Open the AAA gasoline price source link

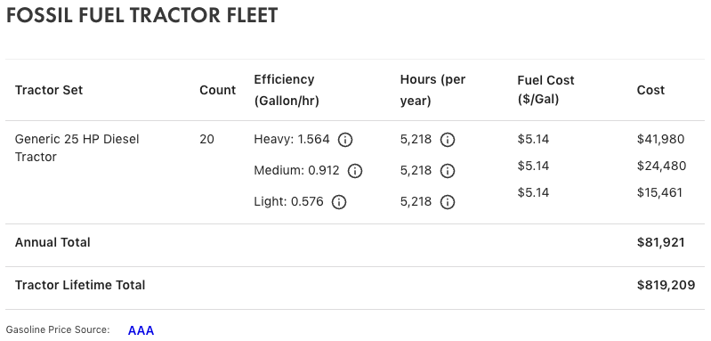pos(141,330)
